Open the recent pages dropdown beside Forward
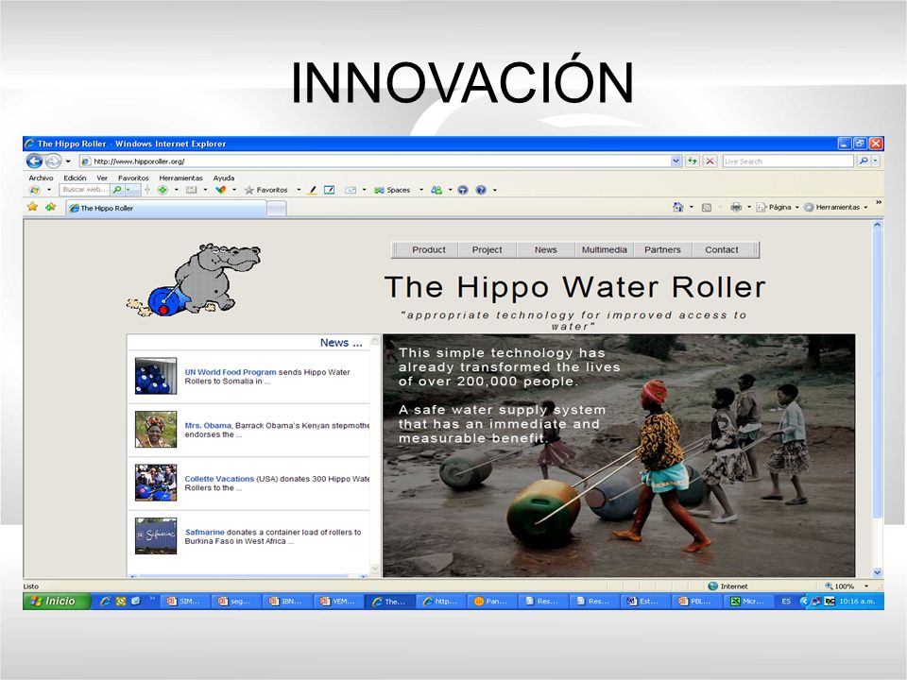The height and width of the screenshot is (680, 907). click(68, 161)
